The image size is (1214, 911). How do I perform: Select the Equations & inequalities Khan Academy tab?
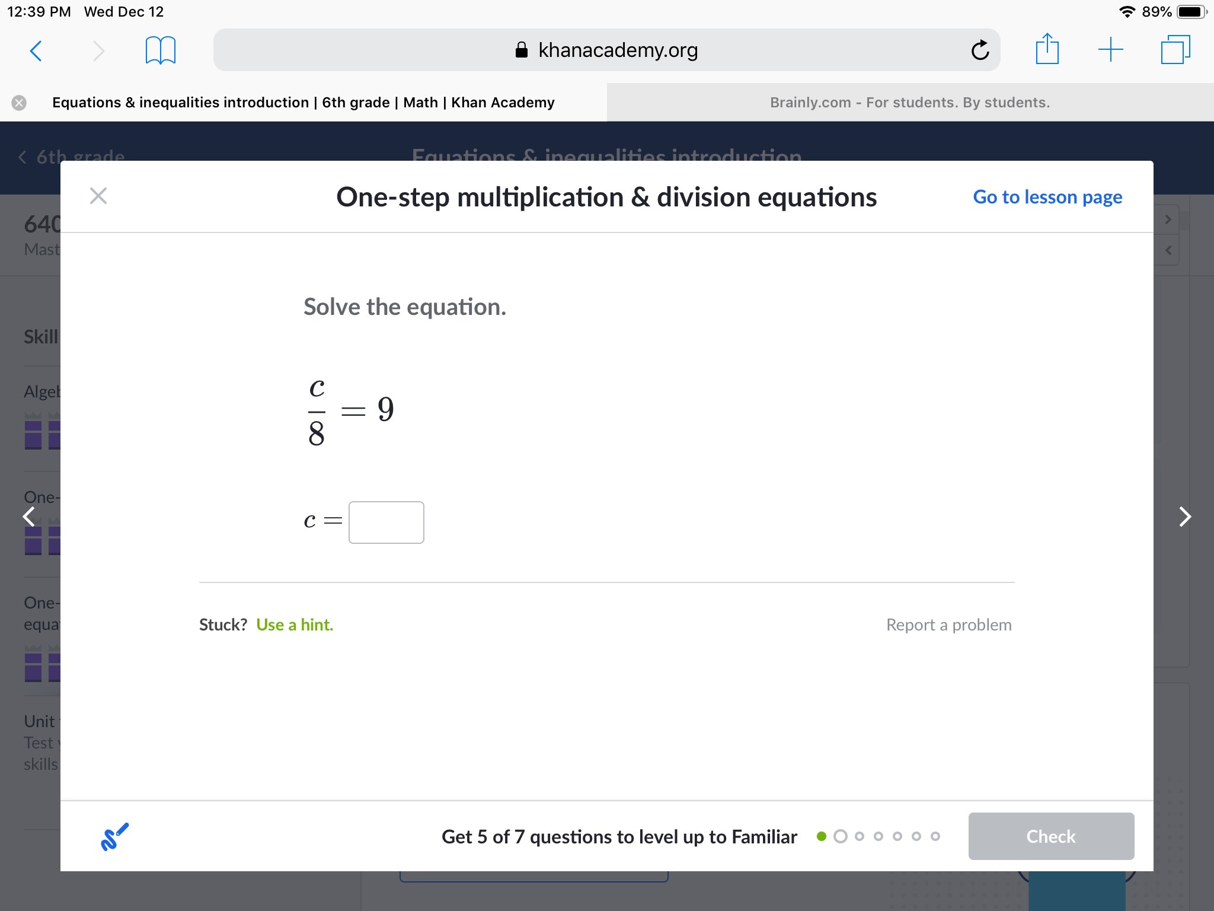(x=303, y=103)
